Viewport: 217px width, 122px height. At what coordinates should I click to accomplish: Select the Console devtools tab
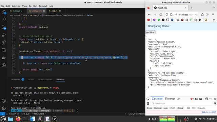click(157, 99)
